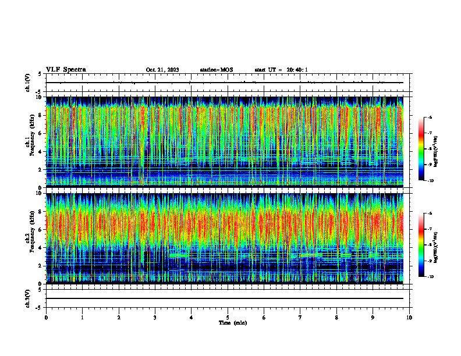Click the log(PSD) label beside ch.1 color bar
This screenshot has height=356, width=461.
tap(436, 152)
